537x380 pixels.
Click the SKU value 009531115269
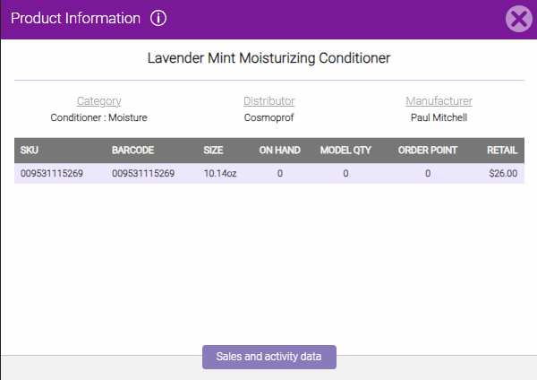pyautogui.click(x=52, y=174)
